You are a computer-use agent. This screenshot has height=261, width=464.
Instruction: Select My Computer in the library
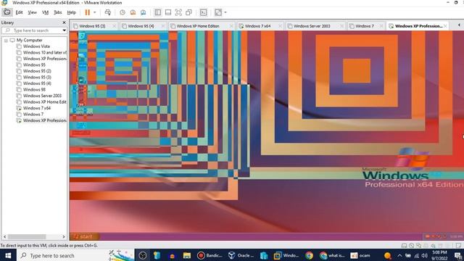pyautogui.click(x=29, y=41)
